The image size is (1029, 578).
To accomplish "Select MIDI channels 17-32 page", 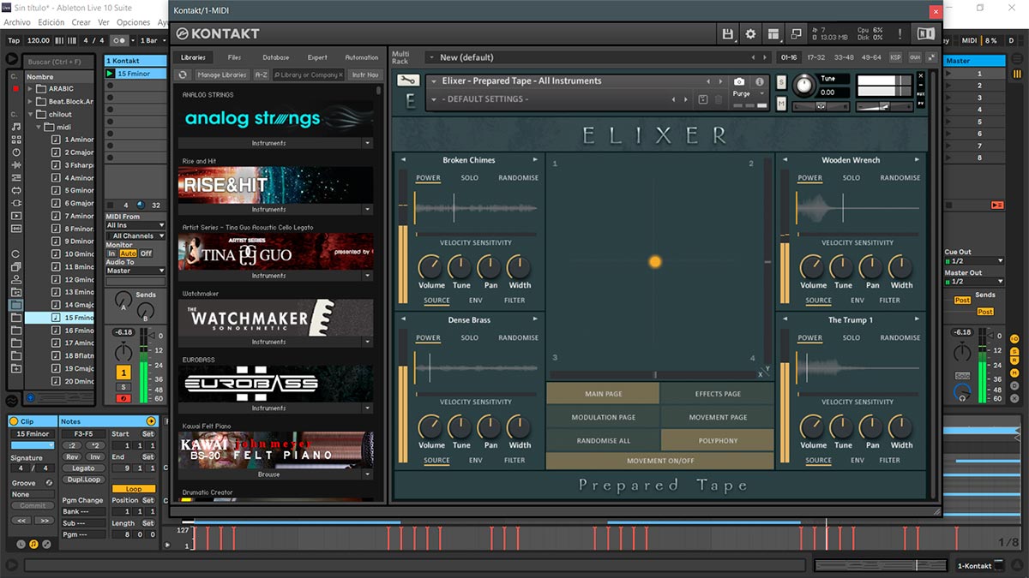I will [815, 57].
